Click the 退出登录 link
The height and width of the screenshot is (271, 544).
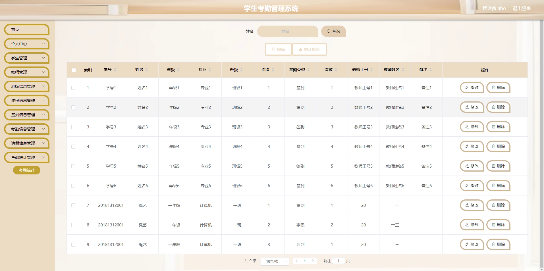tap(522, 9)
